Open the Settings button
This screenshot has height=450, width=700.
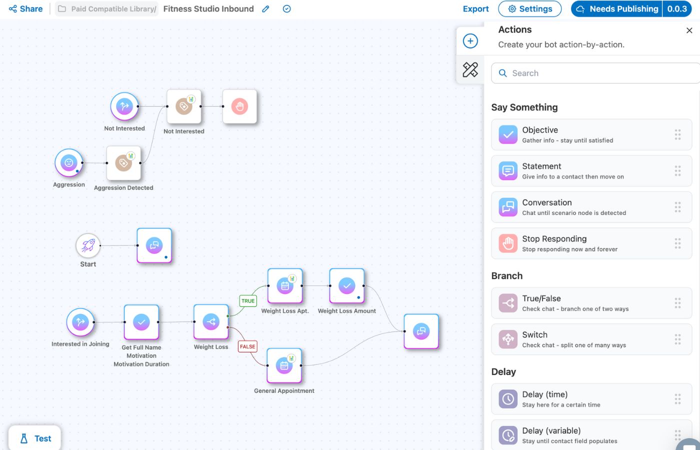click(529, 9)
